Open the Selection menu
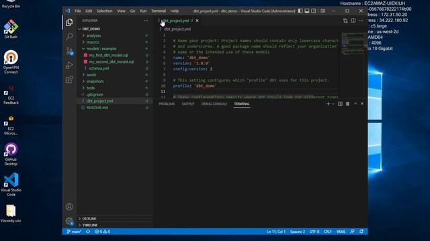 pyautogui.click(x=105, y=11)
